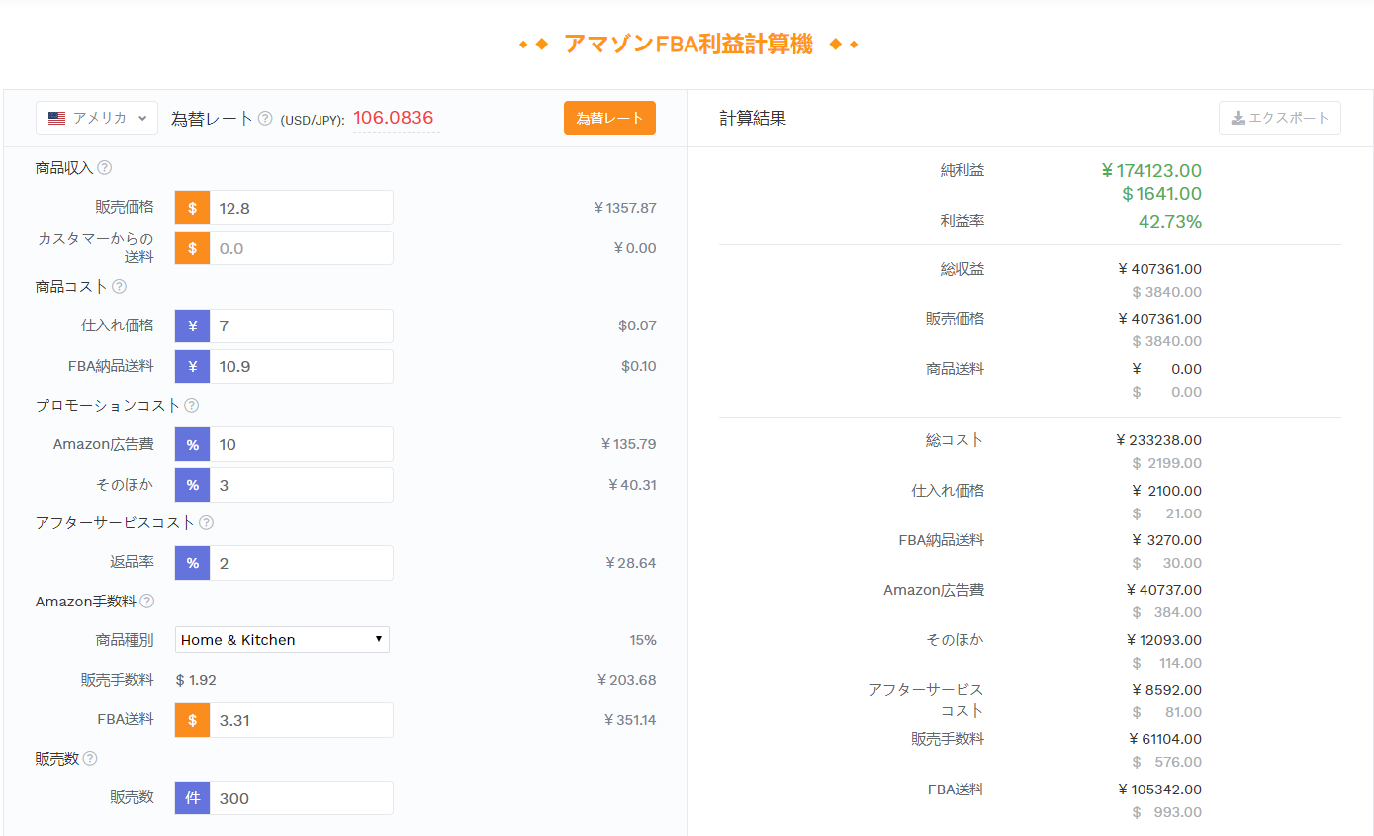Click help icon beside アフターサービスコスト
The image size is (1374, 836).
(x=206, y=522)
